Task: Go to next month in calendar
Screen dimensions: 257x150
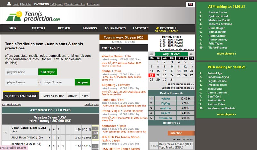Action: [x=191, y=54]
